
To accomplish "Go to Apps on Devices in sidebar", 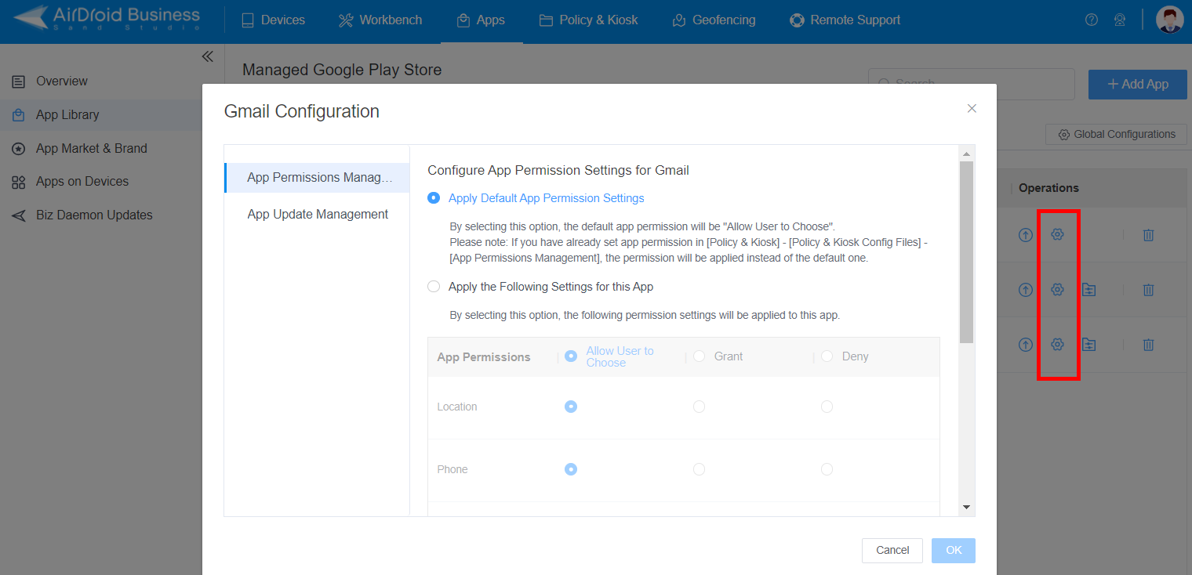I will click(82, 182).
